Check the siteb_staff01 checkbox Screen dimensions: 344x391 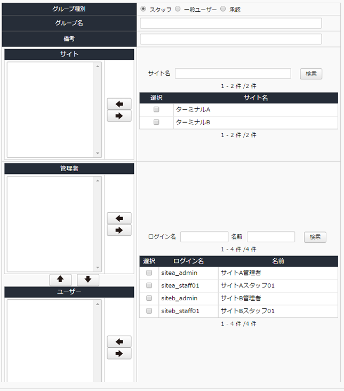(149, 311)
